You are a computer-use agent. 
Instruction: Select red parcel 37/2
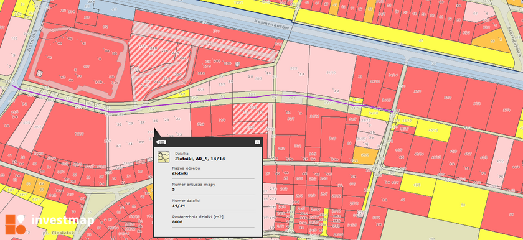(x=447, y=97)
